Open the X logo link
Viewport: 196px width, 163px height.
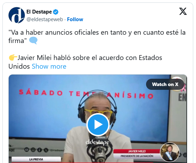[183, 11]
